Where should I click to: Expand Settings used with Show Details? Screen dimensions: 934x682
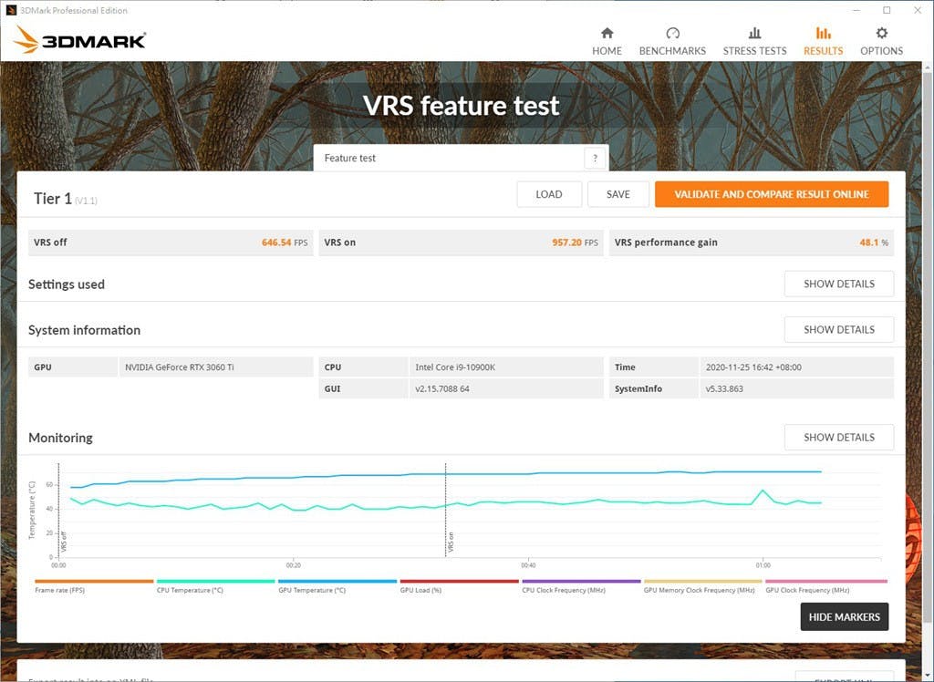[838, 284]
